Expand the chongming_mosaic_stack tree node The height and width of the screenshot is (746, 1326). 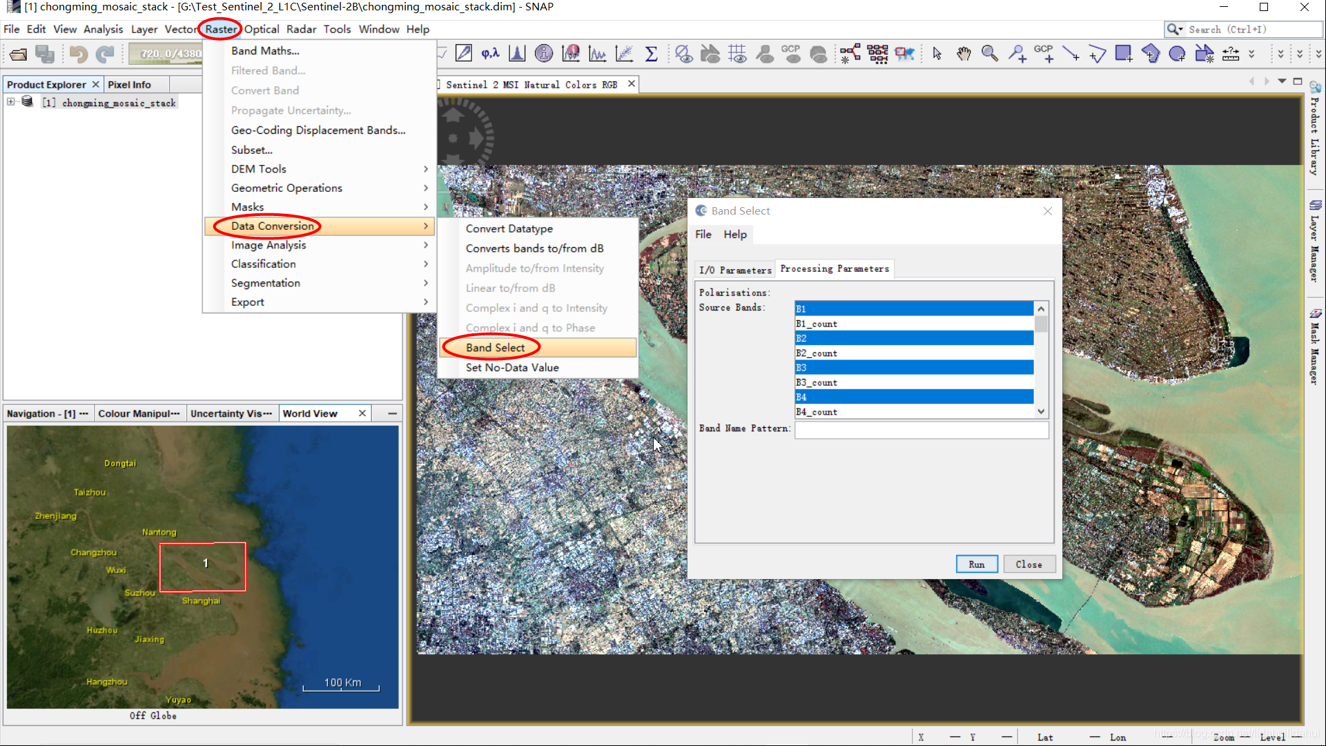point(11,102)
